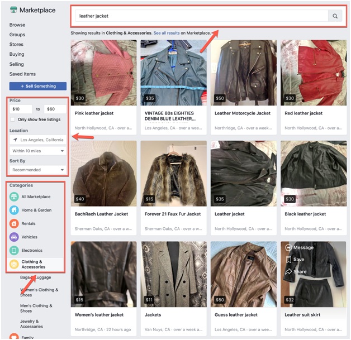Open the Within 10 miles dropdown

click(x=38, y=151)
